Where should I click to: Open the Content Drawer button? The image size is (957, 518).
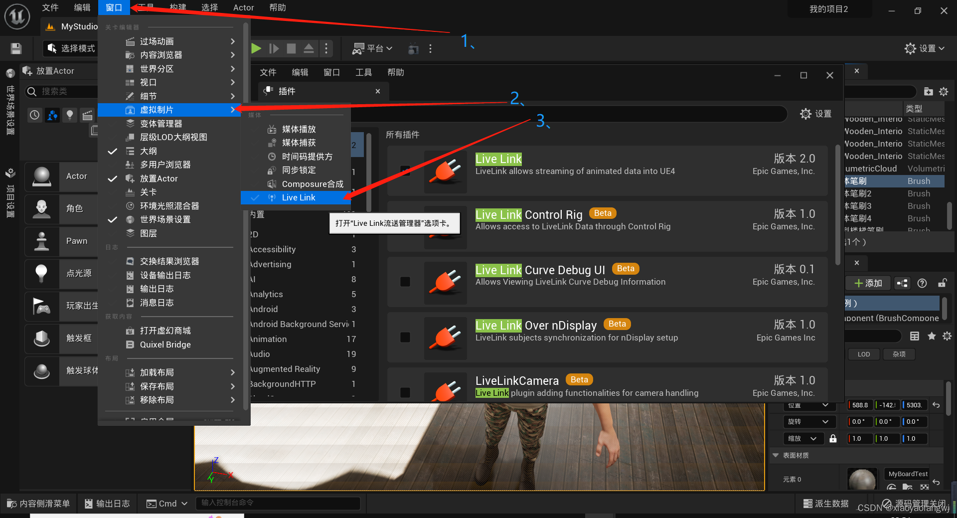coord(38,504)
